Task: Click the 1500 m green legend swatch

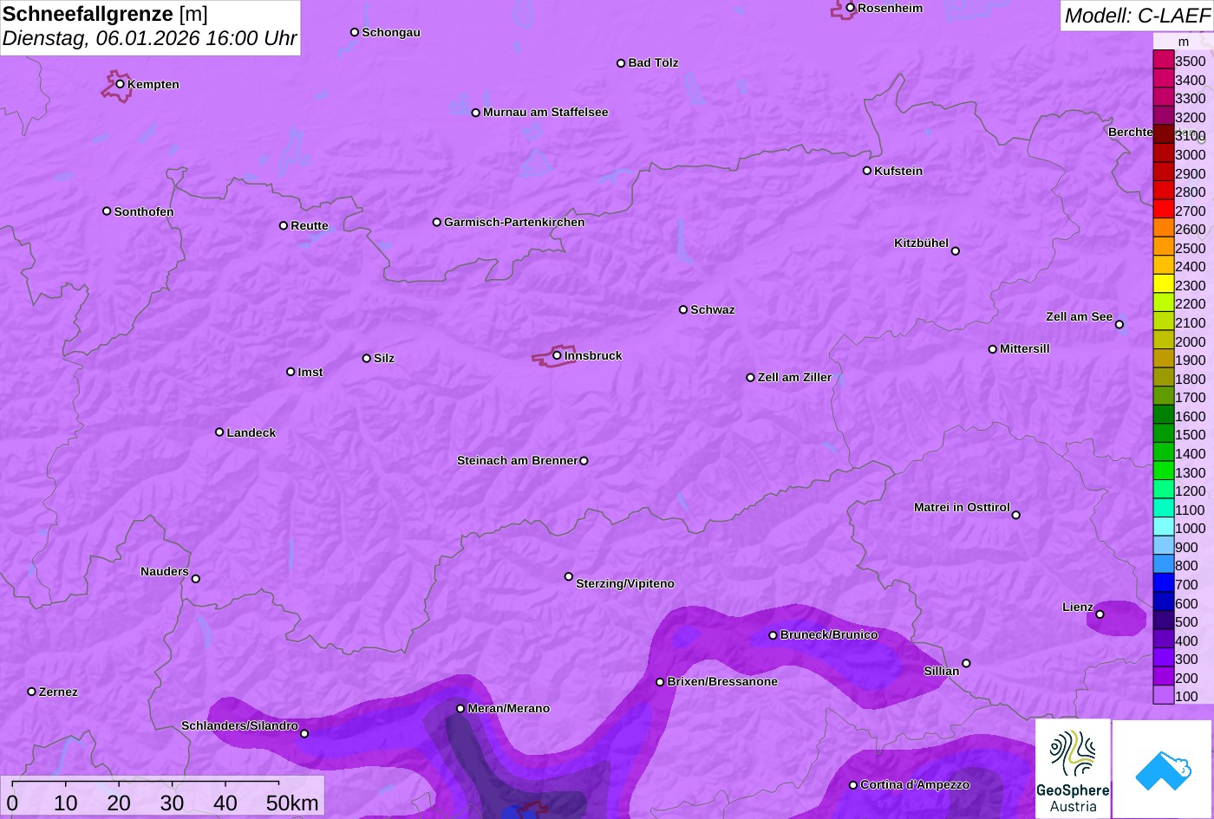Action: [x=1164, y=432]
